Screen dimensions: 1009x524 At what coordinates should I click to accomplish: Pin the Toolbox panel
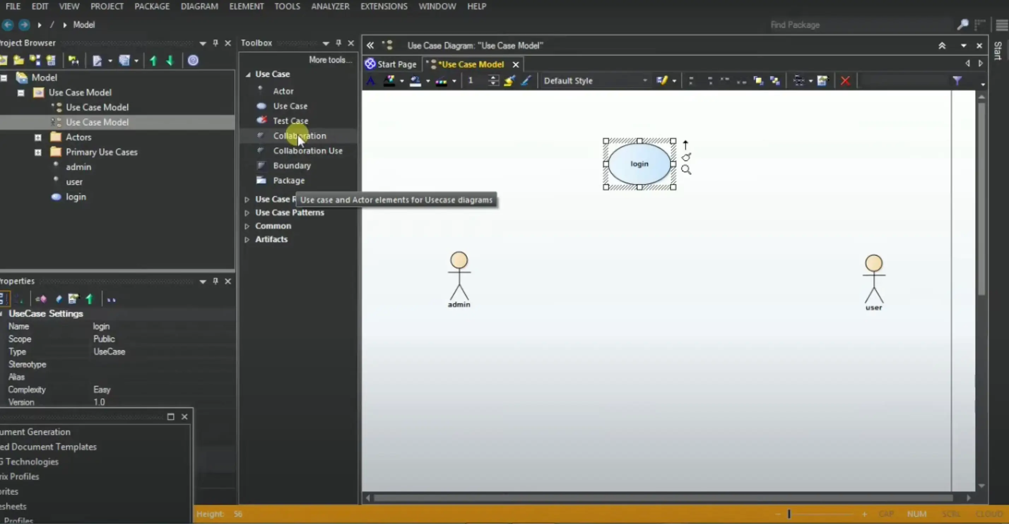338,43
